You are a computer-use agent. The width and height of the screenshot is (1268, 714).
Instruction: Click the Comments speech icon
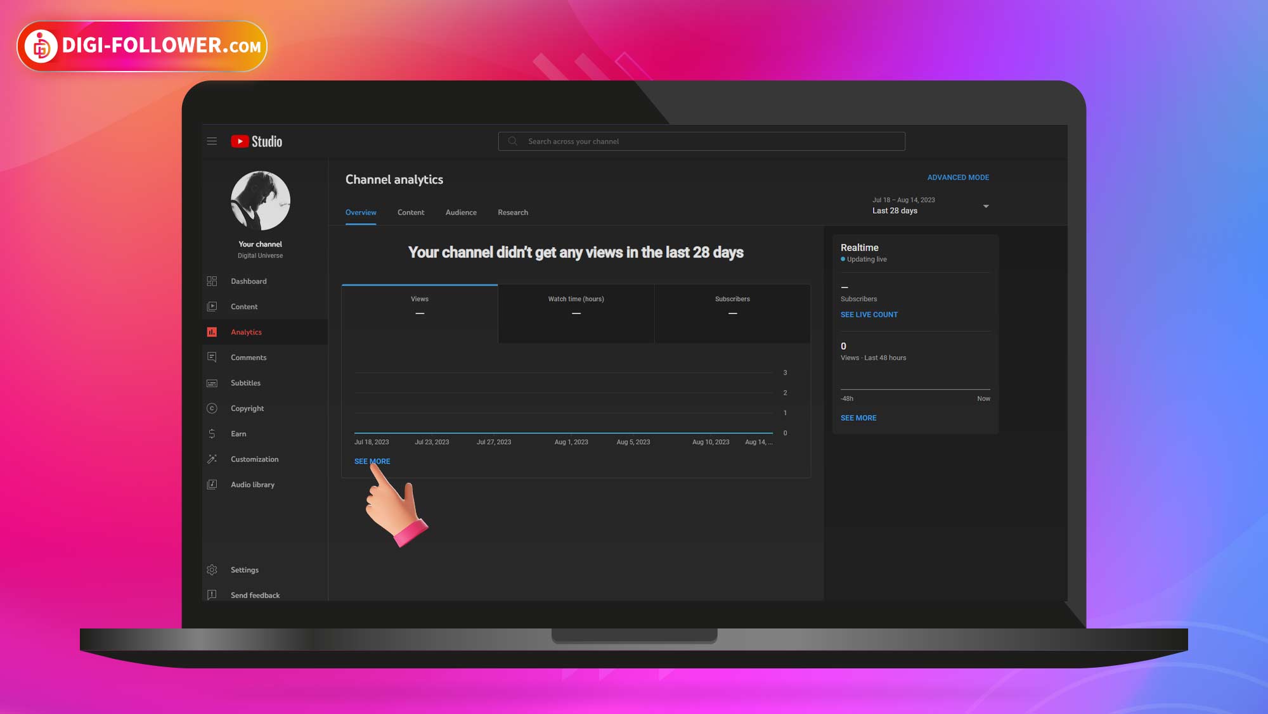[x=212, y=357]
